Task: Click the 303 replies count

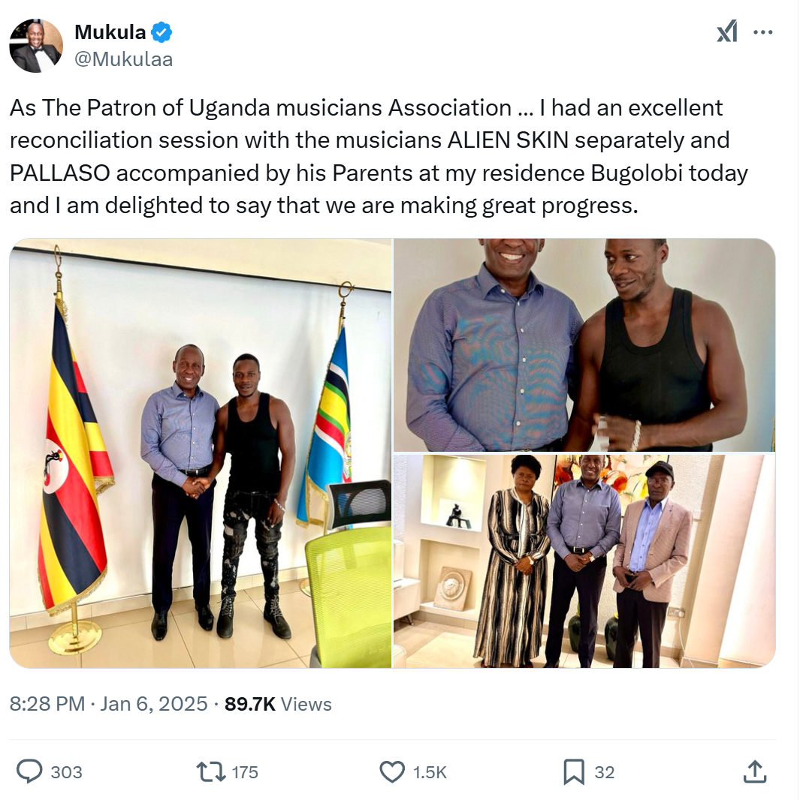Action: point(67,772)
